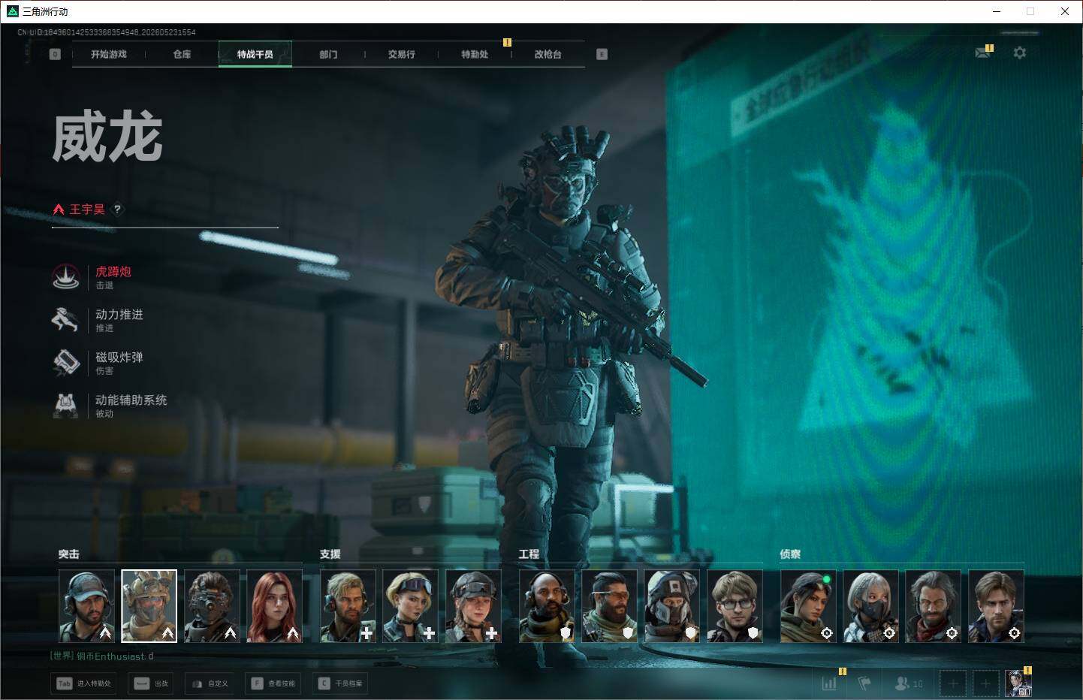Close the 三角洲行动 window
This screenshot has width=1083, height=700.
point(1065,11)
